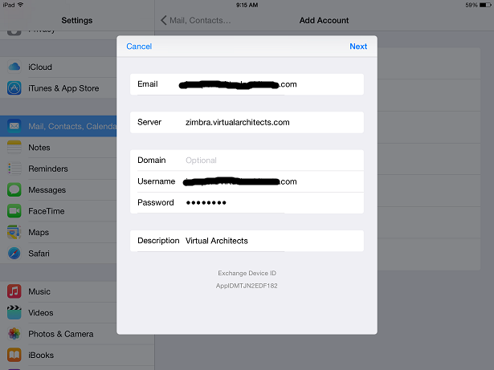Tap the battery indicator icon
This screenshot has width=494, height=370.
pyautogui.click(x=485, y=5)
